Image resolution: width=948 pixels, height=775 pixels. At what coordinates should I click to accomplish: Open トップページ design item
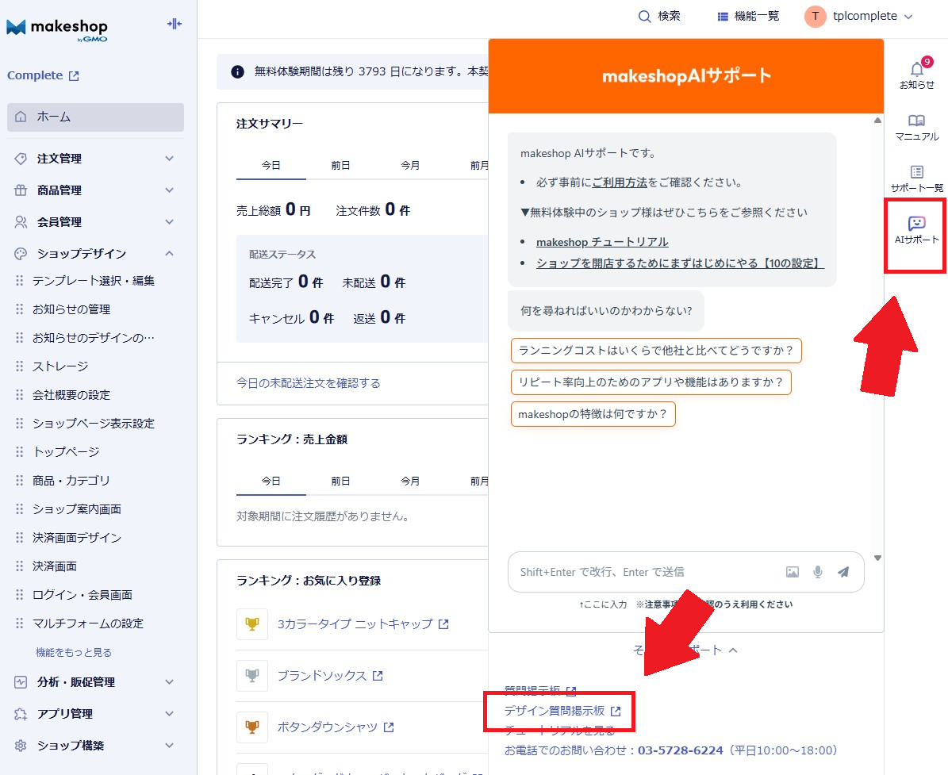click(x=66, y=451)
